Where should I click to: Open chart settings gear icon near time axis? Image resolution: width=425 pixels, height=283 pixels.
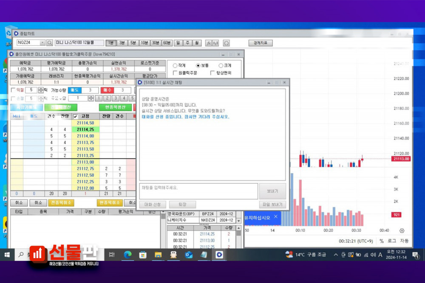402,230
